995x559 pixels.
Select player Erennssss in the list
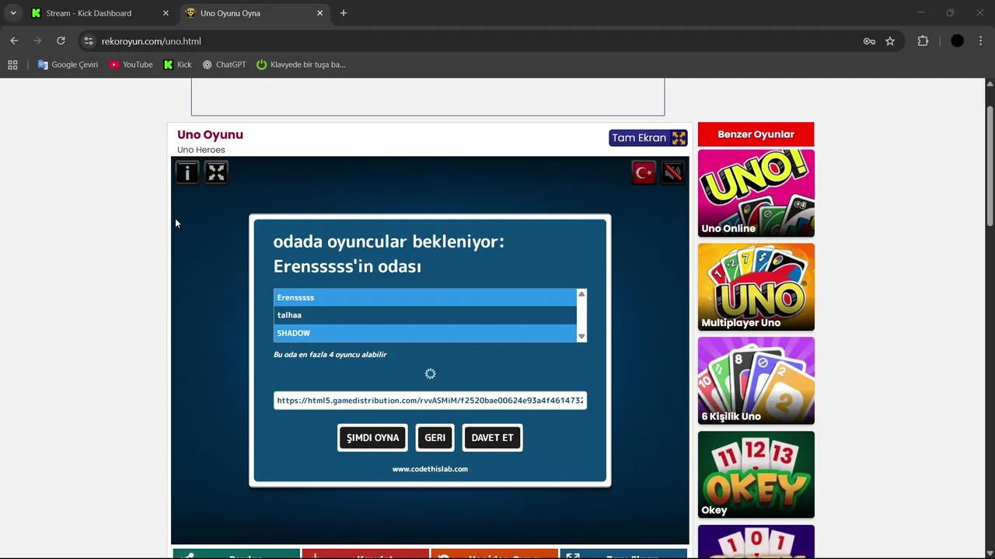point(425,297)
